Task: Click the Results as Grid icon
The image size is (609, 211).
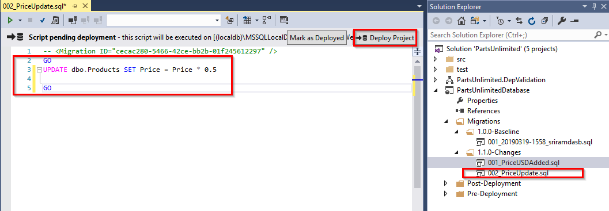Action: [x=247, y=20]
